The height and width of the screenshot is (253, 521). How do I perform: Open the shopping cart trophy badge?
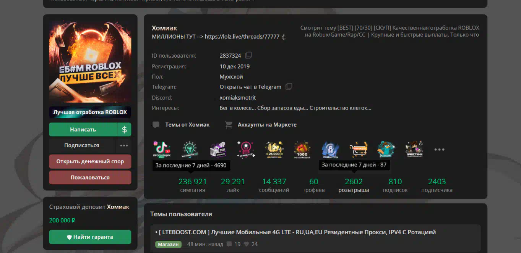tap(359, 149)
